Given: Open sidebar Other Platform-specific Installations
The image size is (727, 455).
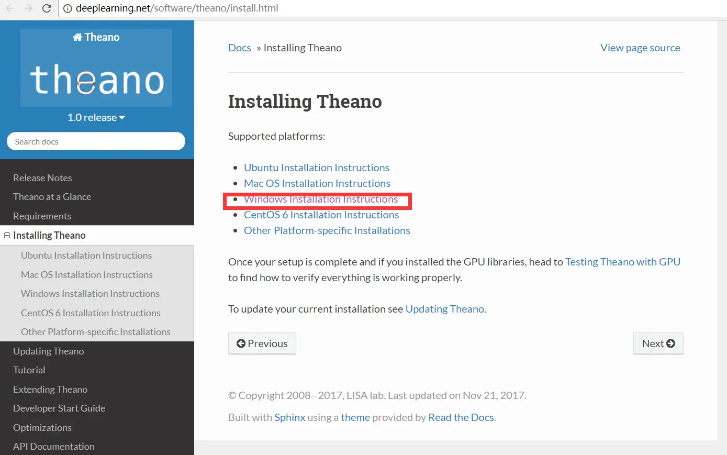Looking at the screenshot, I should [96, 332].
